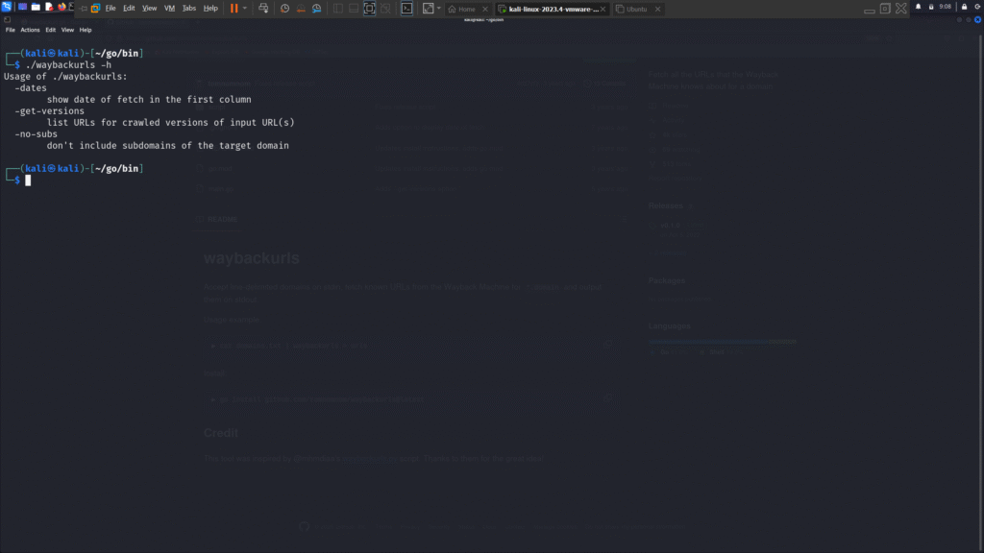Enter full screen mode icon
This screenshot has width=984, height=553.
[370, 8]
